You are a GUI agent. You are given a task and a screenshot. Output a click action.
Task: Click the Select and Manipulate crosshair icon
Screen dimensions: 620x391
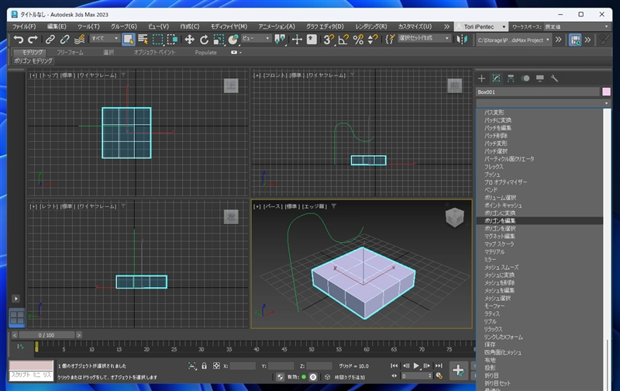[297, 40]
